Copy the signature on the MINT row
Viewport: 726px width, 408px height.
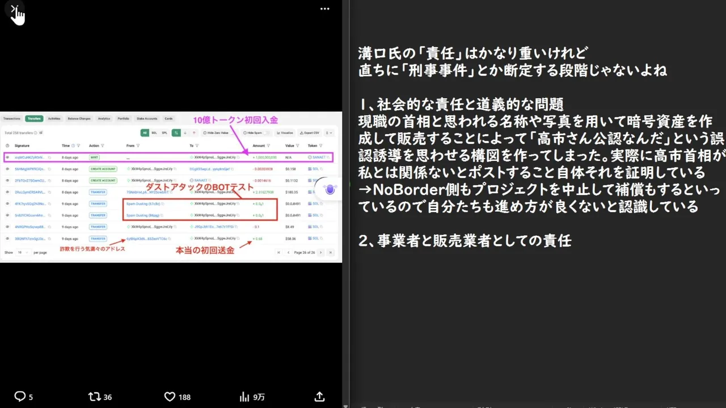point(49,158)
